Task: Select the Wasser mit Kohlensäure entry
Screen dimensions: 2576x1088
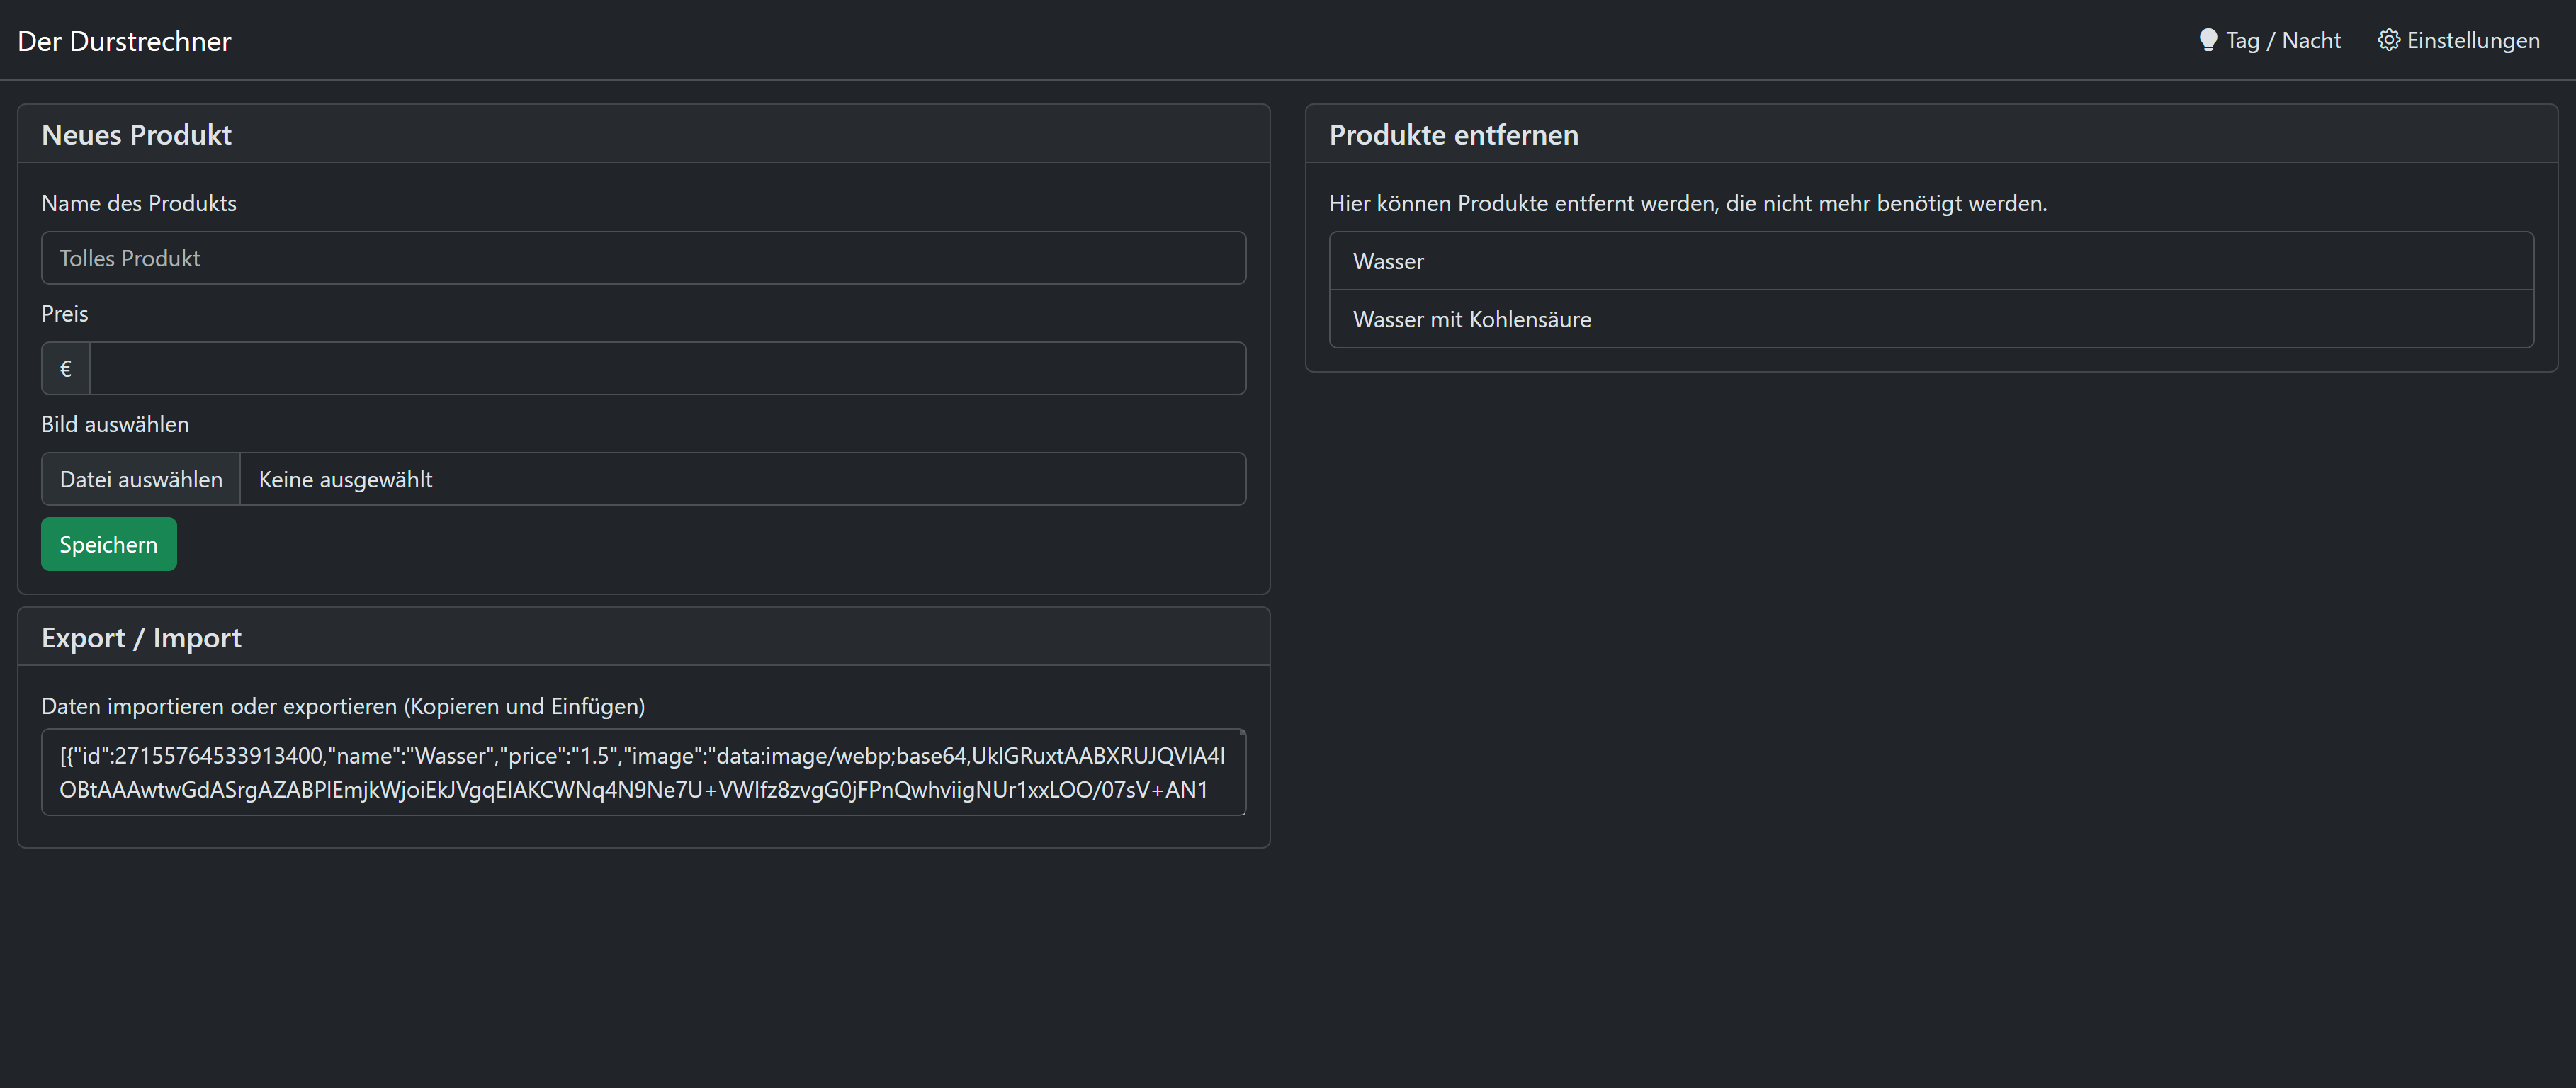Action: coord(1930,319)
